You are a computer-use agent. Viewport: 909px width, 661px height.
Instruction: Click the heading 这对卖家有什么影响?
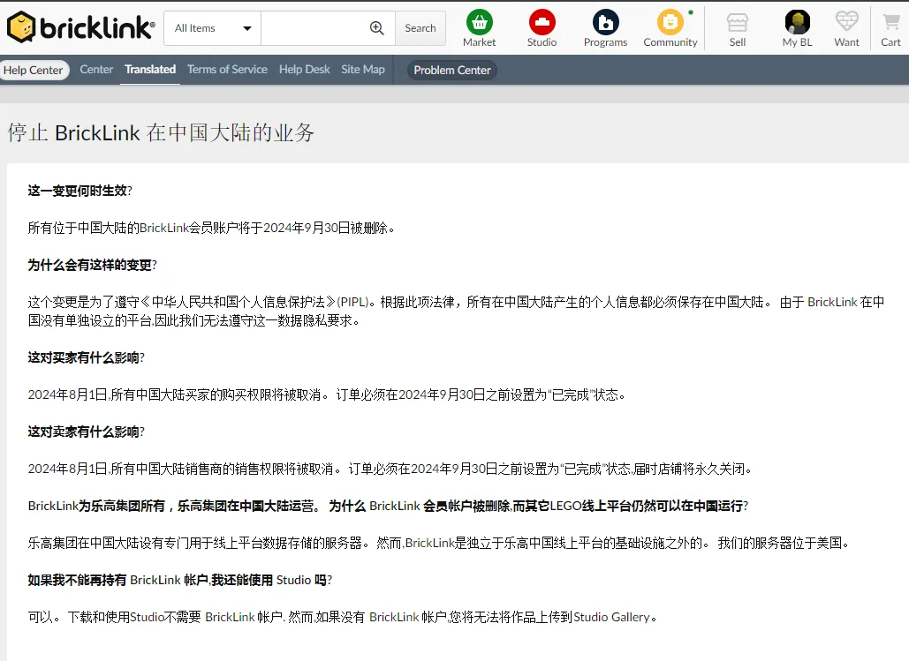pos(86,432)
